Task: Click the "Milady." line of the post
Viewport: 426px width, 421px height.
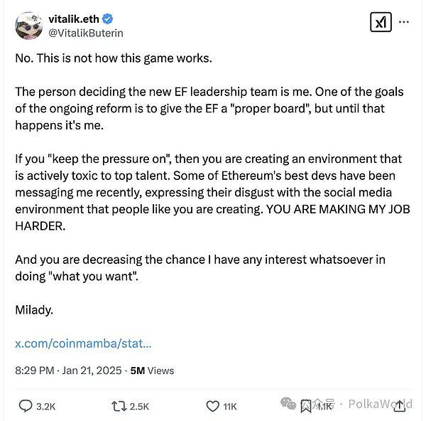Action: click(34, 310)
